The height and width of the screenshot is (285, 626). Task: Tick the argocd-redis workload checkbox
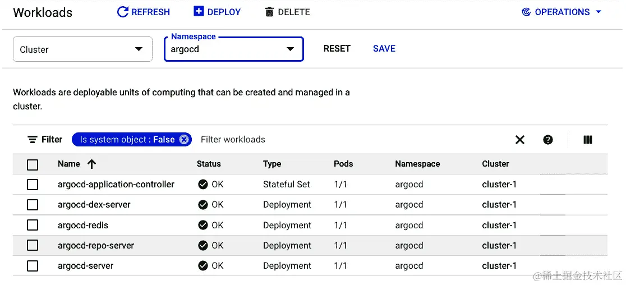[x=33, y=225]
